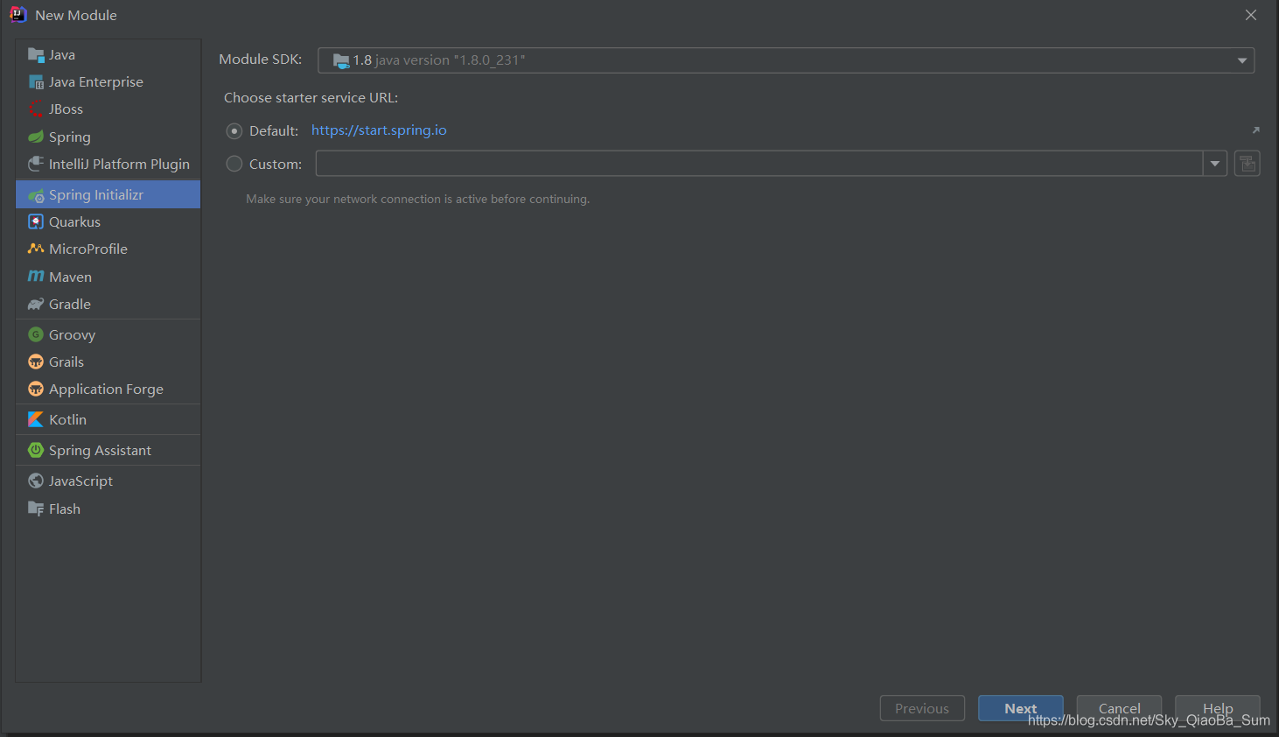Select the 'Maven' list entry
This screenshot has height=737, width=1279.
108,277
